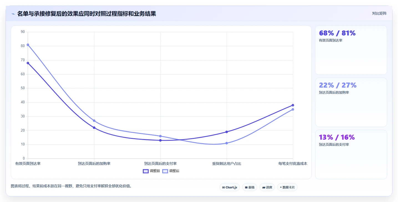Viewport: 398px width, 202px height.
Task: Click 到达页面后的支付率 caption in the third card
Action: coord(334,145)
